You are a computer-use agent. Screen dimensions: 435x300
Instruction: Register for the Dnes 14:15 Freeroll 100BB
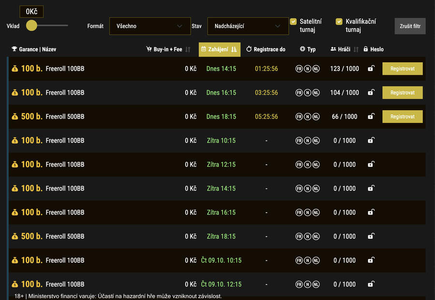[402, 69]
